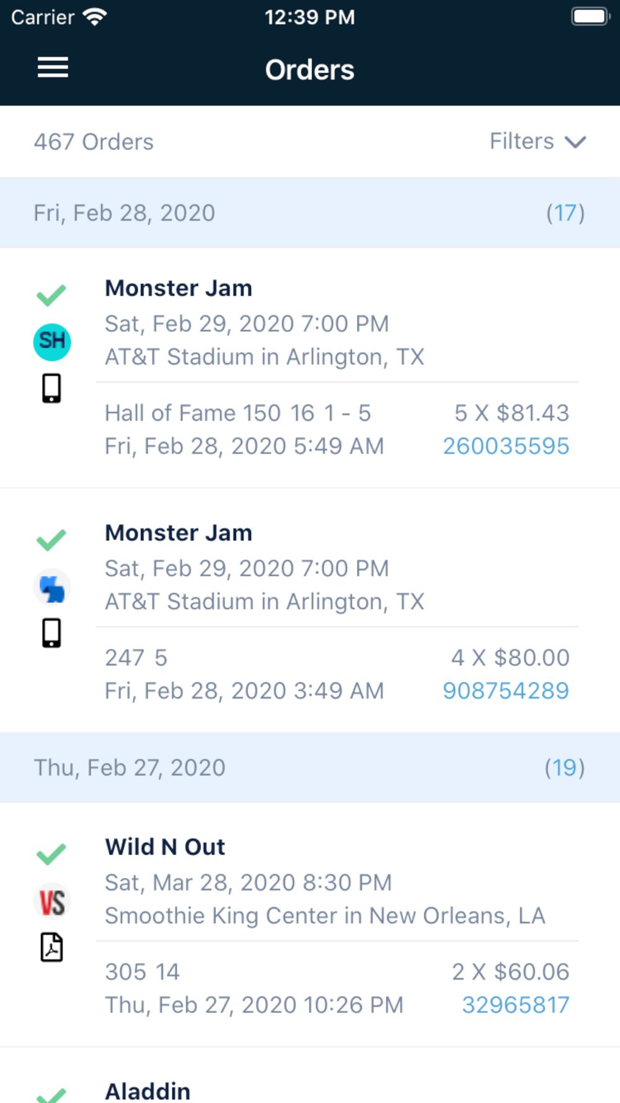The height and width of the screenshot is (1103, 620).
Task: Click mobile ticket icon on first Monster Jam order
Action: coord(51,388)
